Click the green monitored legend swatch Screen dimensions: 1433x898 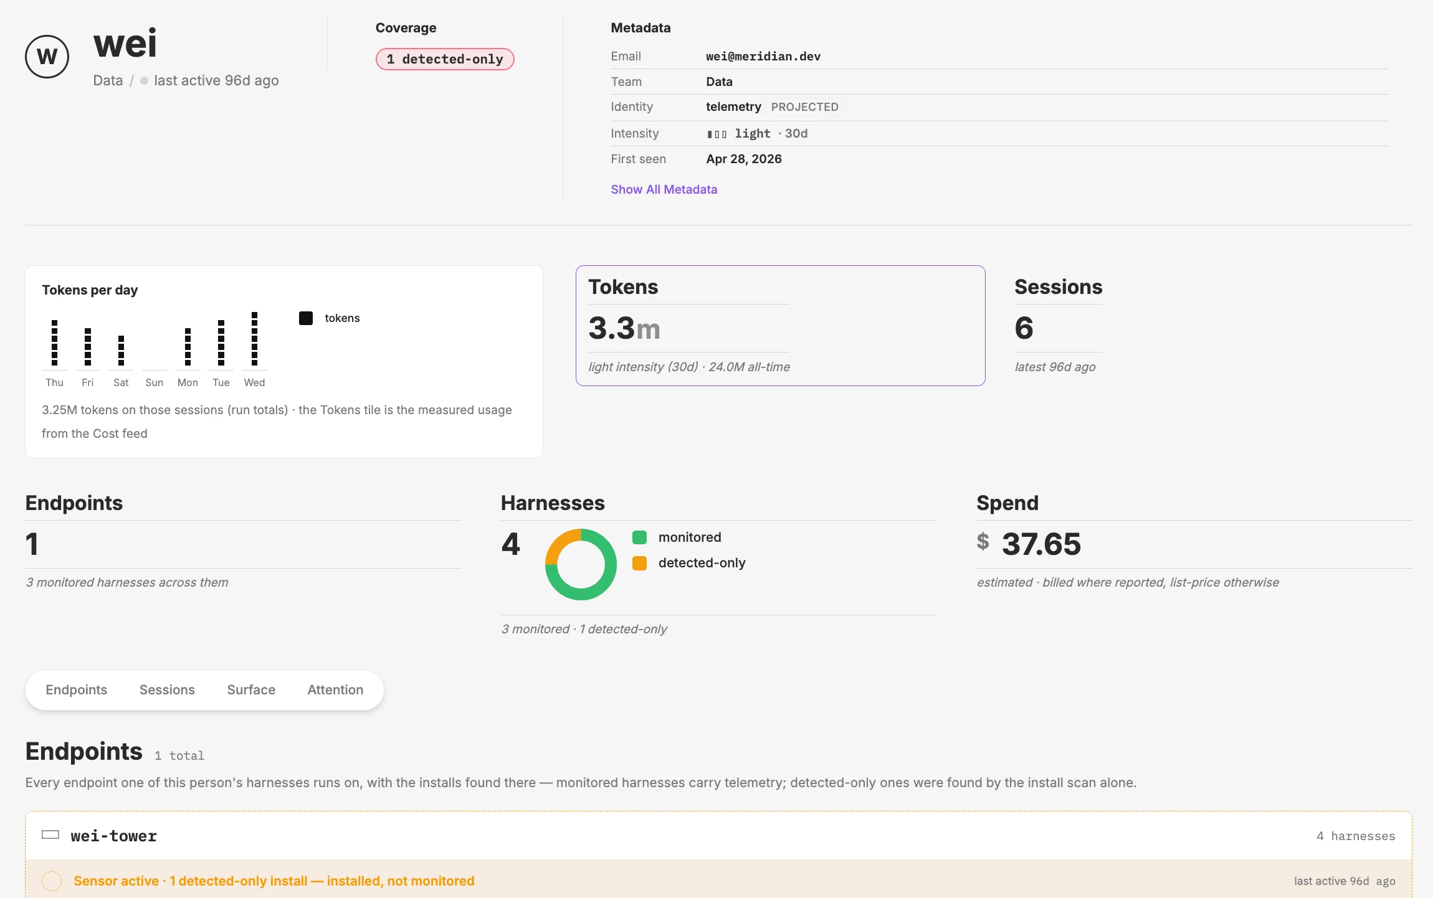tap(639, 537)
